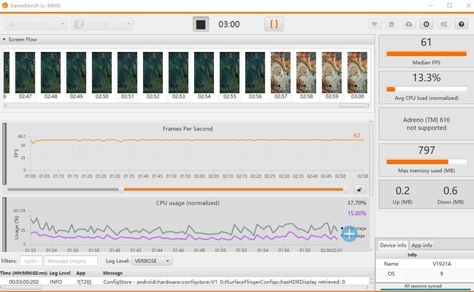Viewport: 474px width, 292px height.
Task: Open the Log Level VERBOSE dropdown
Action: [x=152, y=261]
